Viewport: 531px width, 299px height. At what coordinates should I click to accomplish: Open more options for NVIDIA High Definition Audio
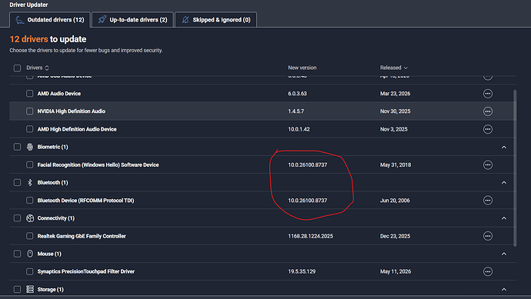tap(488, 111)
